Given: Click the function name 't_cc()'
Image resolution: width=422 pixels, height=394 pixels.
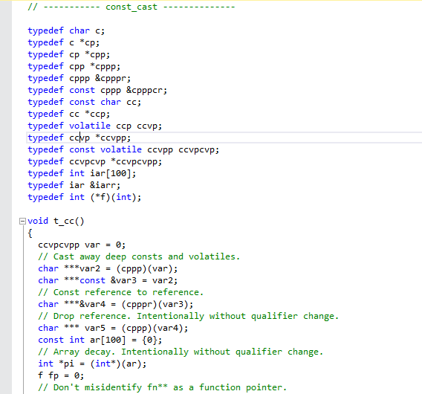Looking at the screenshot, I should pos(69,221).
